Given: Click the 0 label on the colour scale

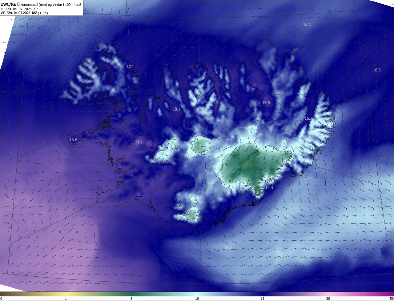Looking at the screenshot, I should point(1,299).
